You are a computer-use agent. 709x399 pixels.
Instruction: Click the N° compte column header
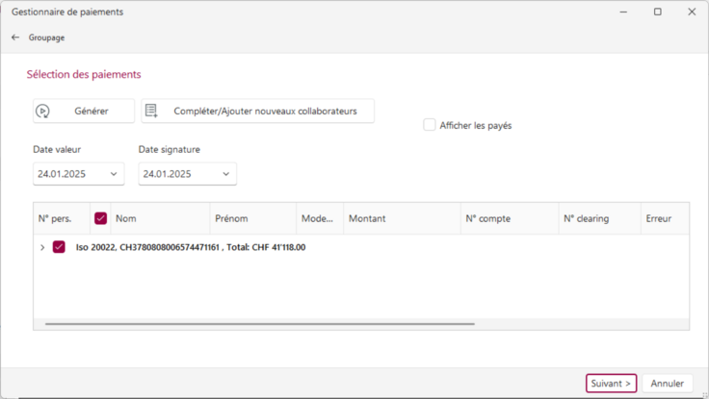click(x=510, y=218)
